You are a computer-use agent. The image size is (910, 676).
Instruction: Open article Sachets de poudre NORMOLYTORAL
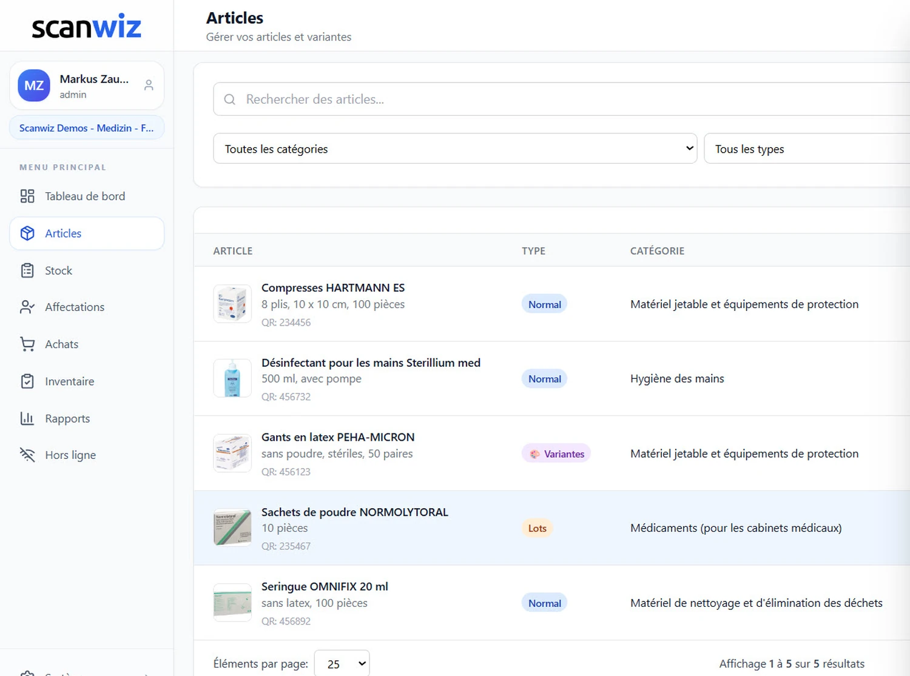355,512
